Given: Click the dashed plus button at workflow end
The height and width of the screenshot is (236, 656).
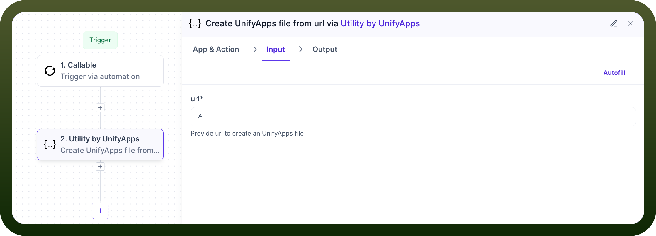Looking at the screenshot, I should point(100,211).
